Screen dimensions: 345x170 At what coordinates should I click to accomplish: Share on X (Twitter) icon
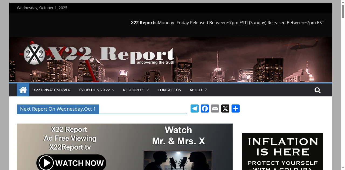[x=225, y=108]
